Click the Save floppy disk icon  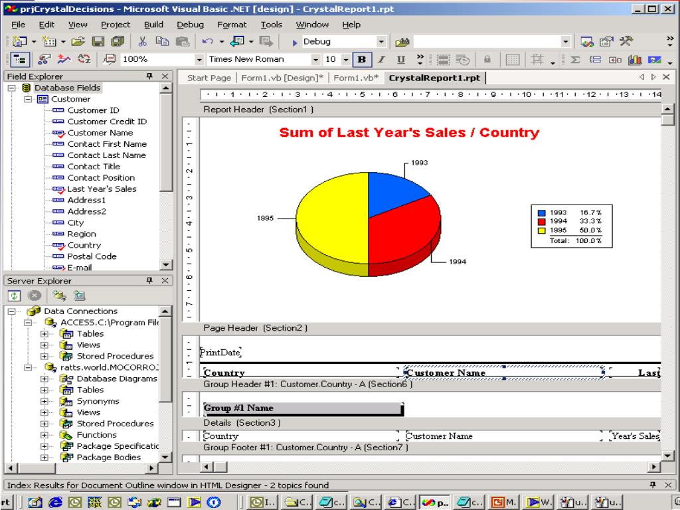pyautogui.click(x=98, y=42)
